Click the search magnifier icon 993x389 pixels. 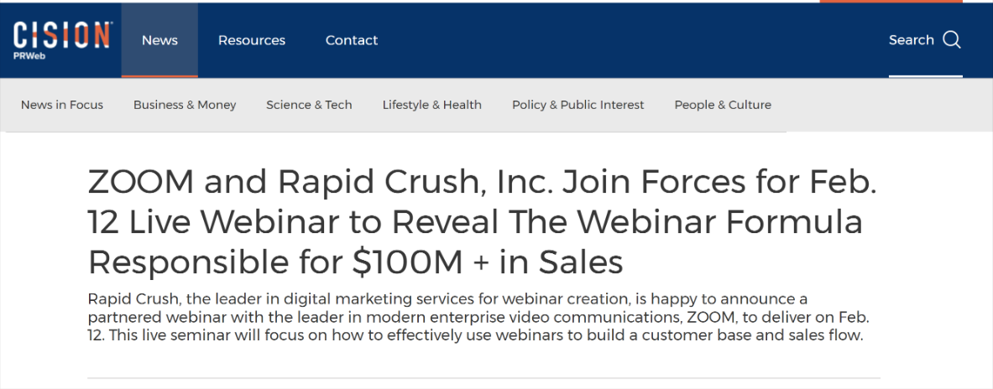click(x=951, y=40)
